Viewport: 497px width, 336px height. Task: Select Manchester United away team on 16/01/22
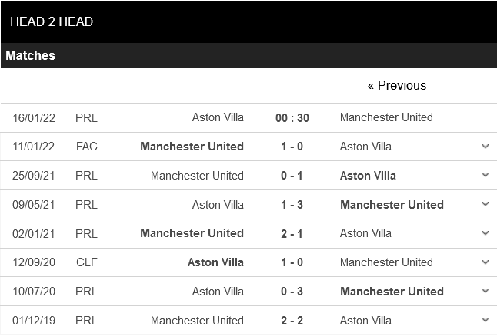pos(386,117)
